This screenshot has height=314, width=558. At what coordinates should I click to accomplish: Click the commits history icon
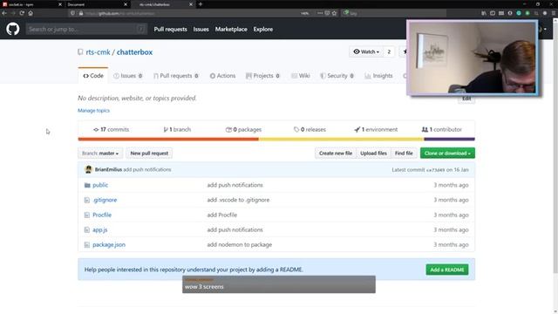click(96, 130)
